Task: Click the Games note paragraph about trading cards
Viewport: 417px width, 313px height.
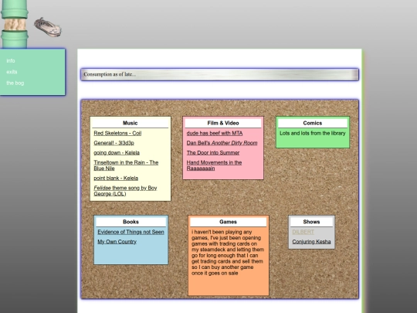Action: (228, 252)
